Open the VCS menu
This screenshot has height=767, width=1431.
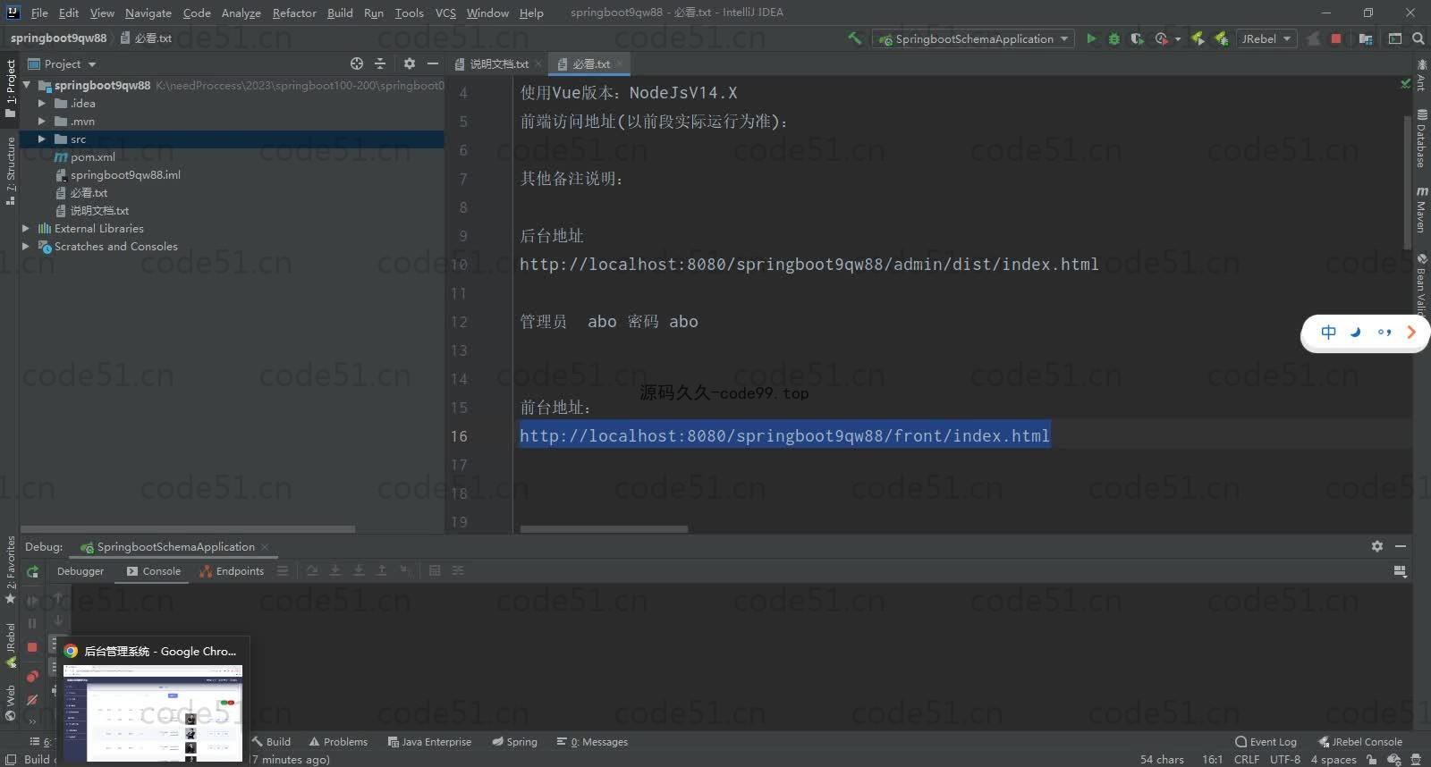pos(445,13)
